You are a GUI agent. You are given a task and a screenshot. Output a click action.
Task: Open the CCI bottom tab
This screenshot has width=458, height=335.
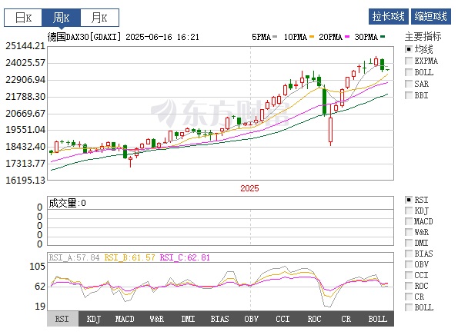(x=282, y=319)
